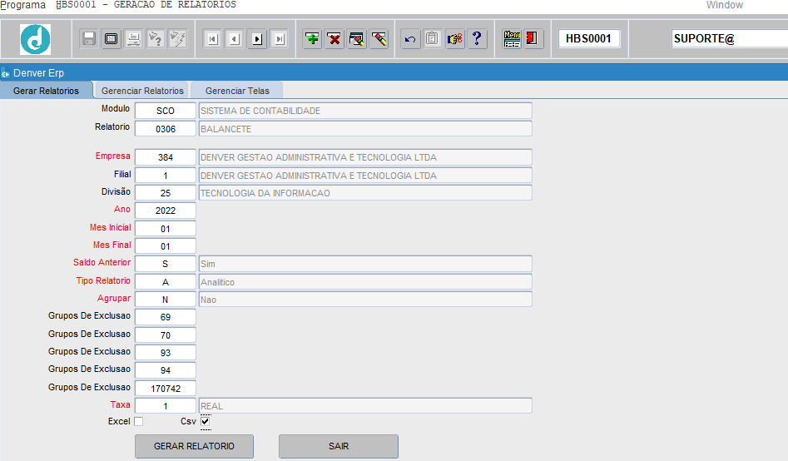Click the red exit door icon
The width and height of the screenshot is (788, 461).
(x=532, y=39)
